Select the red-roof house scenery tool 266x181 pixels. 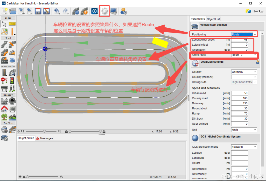pyautogui.click(x=4, y=109)
